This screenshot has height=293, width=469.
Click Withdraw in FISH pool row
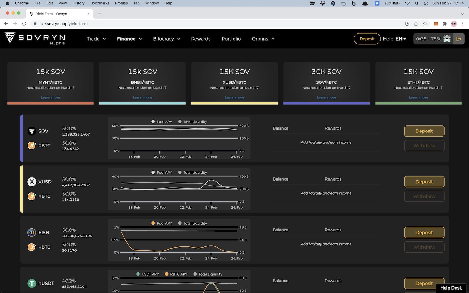(424, 247)
